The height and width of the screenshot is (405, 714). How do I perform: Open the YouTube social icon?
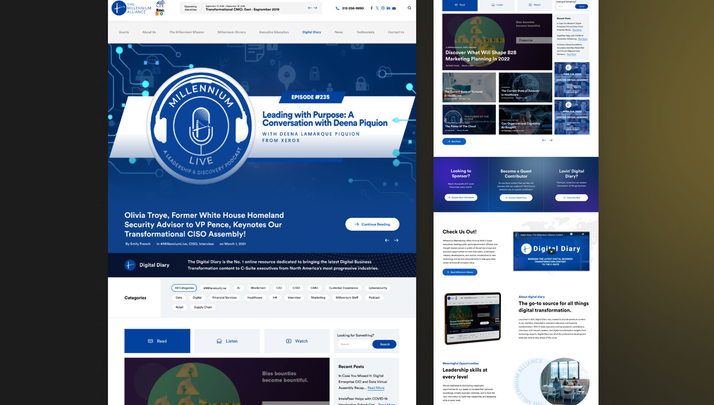point(394,8)
